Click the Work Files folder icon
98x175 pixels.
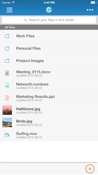pyautogui.click(x=7, y=36)
